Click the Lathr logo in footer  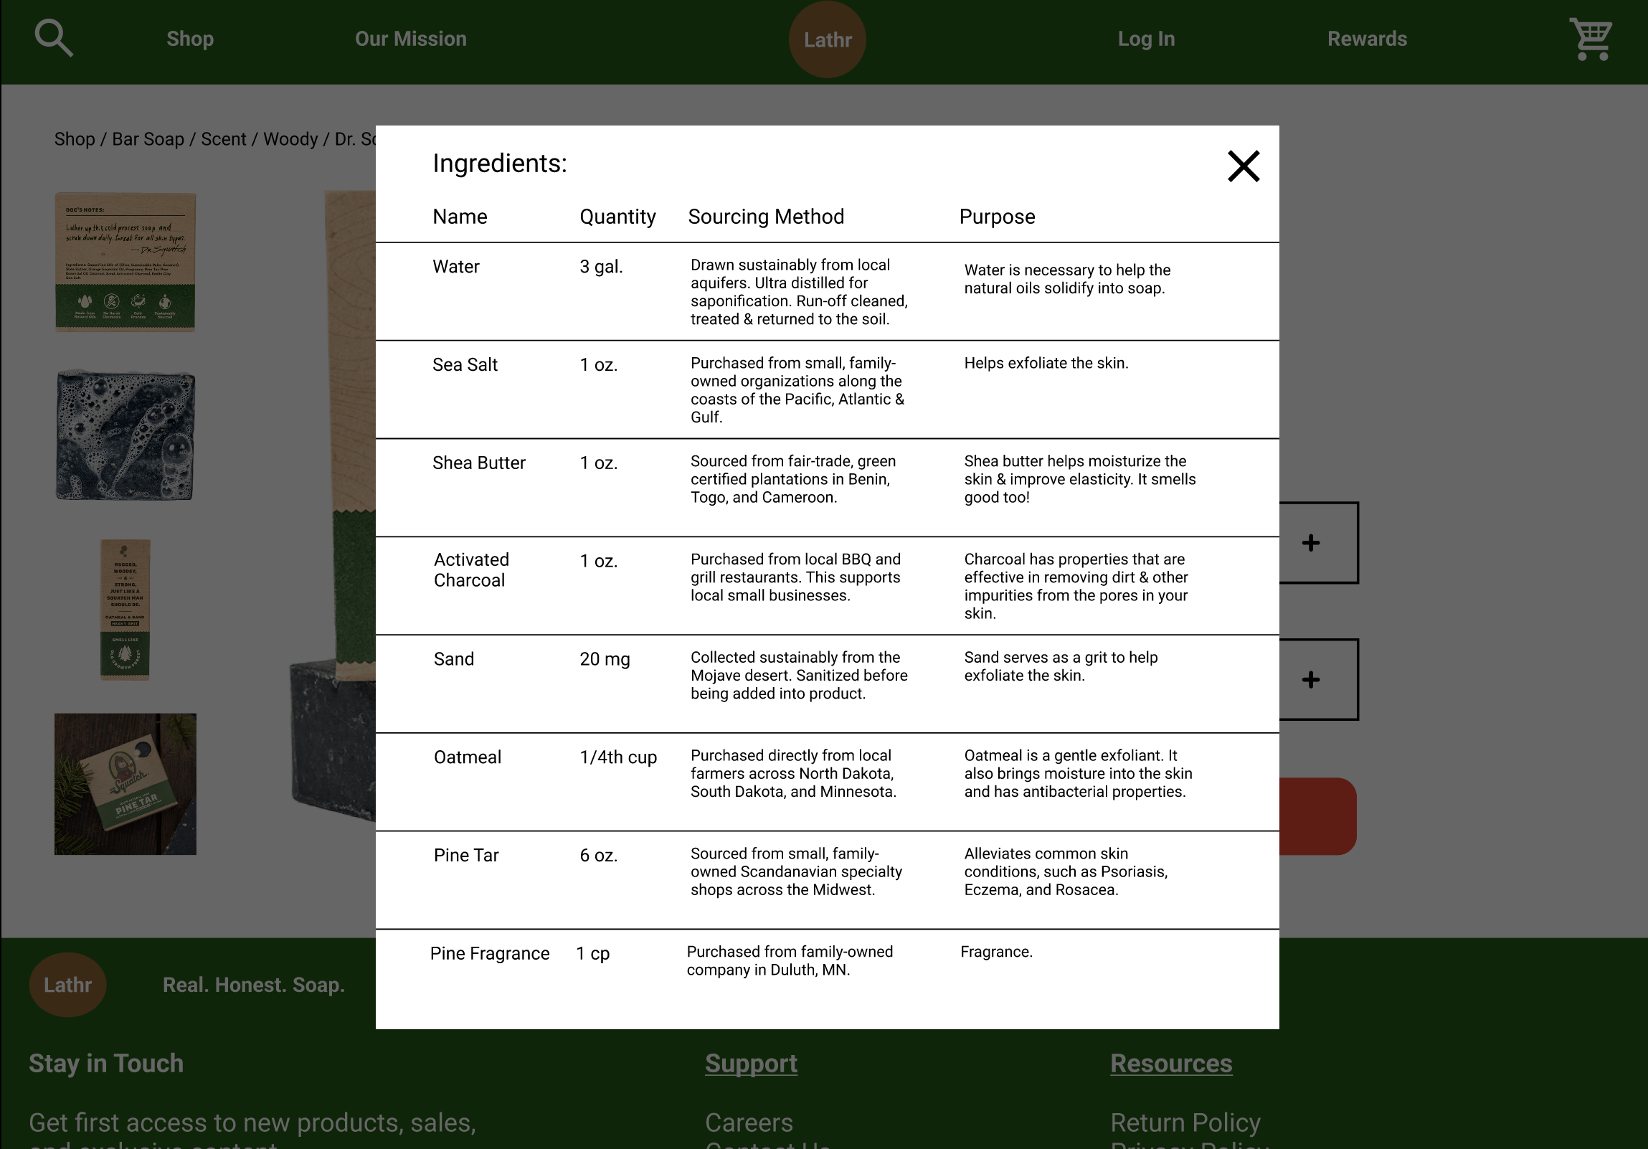[x=67, y=984]
